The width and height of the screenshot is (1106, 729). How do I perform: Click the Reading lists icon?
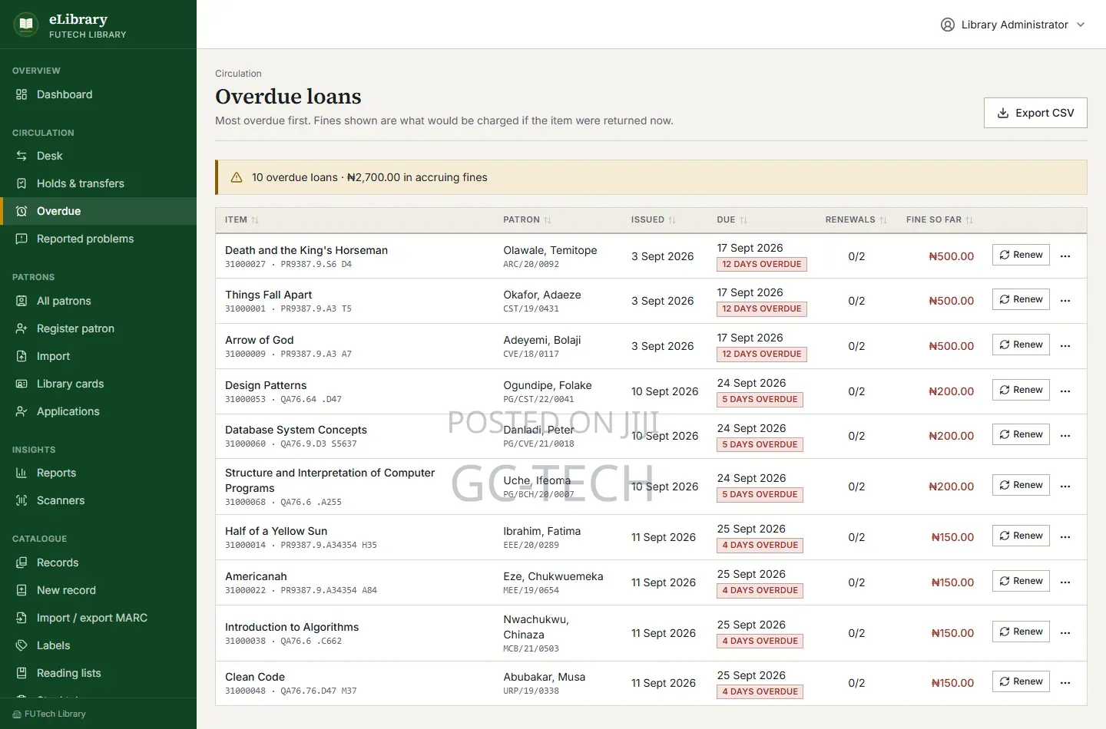22,673
